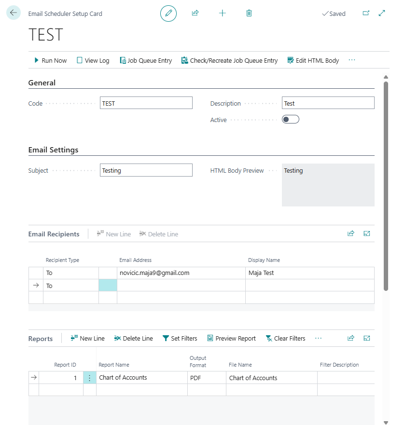
Task: Share the Email Recipients list
Action: tap(350, 233)
